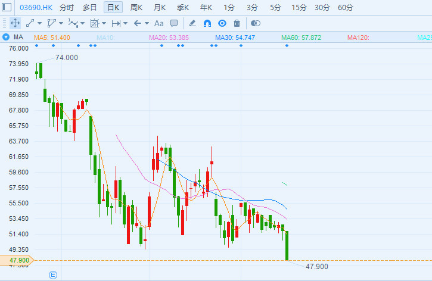
Task: Switch to 1分 minute chart
Action: (229, 8)
